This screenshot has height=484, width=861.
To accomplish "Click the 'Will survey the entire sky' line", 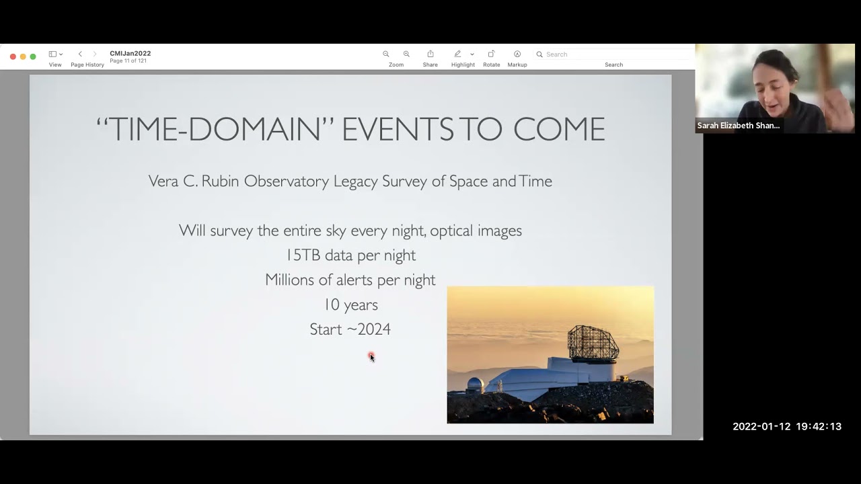I will 350,231.
